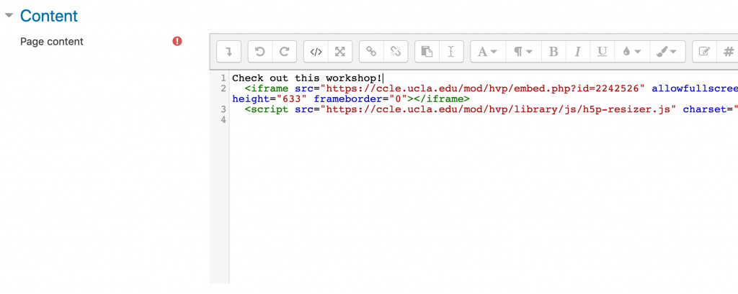Click the required field red exclamation icon

(x=177, y=41)
